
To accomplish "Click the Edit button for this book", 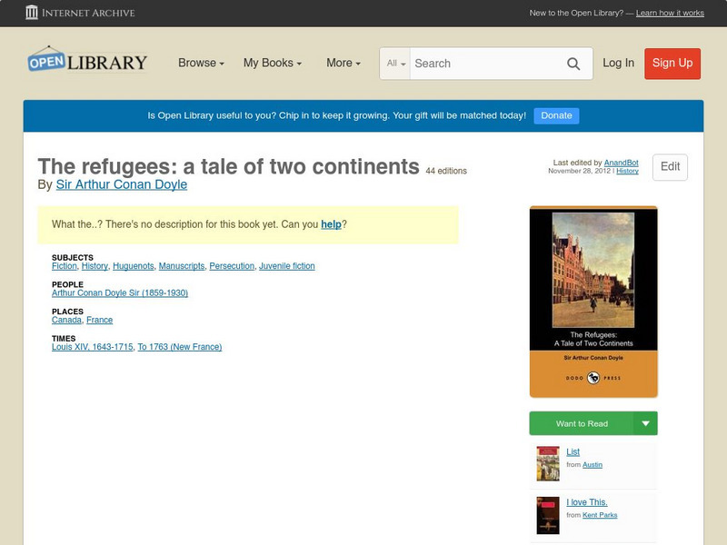I will (x=670, y=167).
